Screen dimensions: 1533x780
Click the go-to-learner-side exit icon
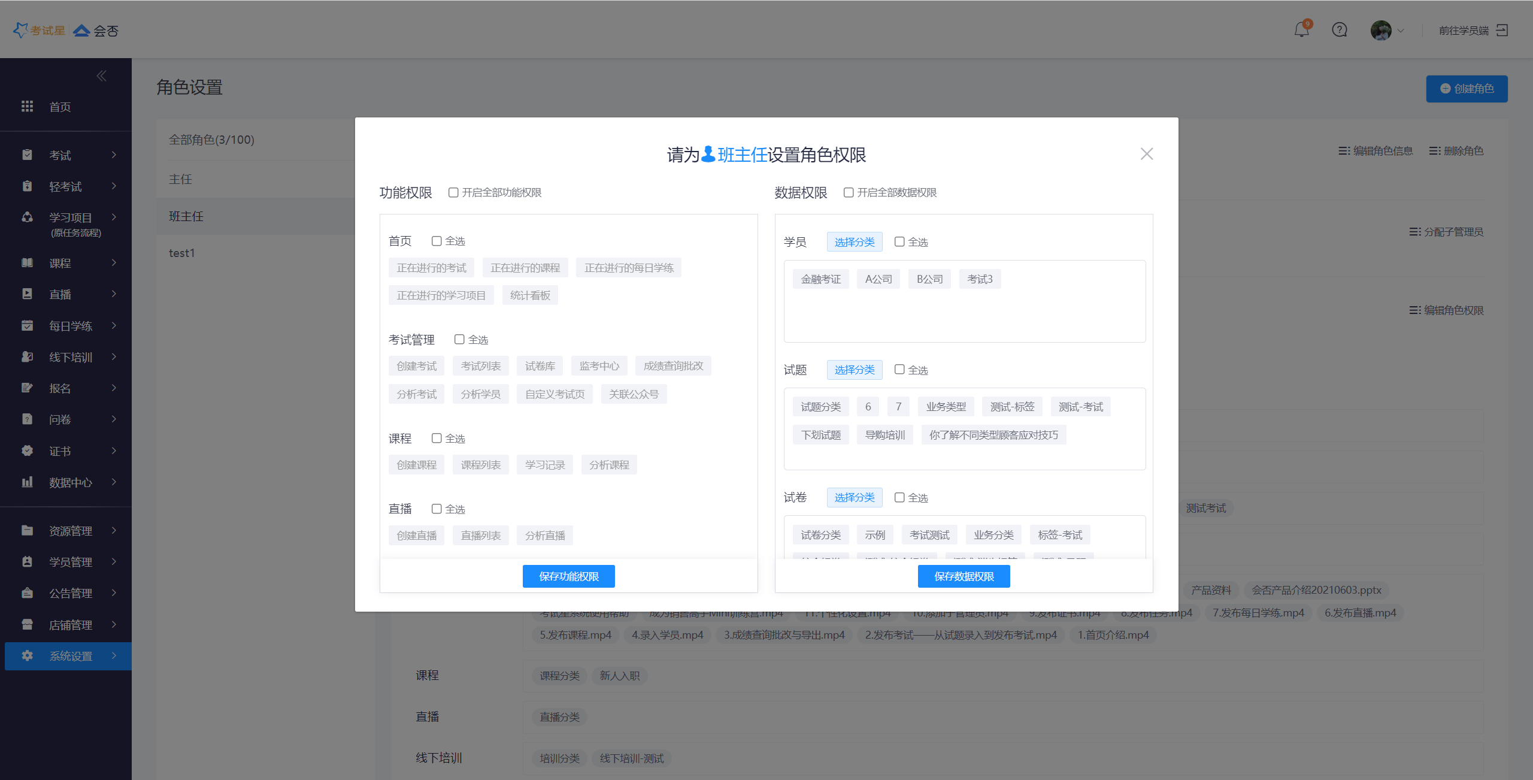tap(1502, 30)
